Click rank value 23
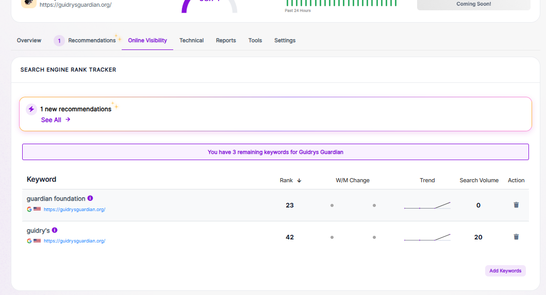This screenshot has width=546, height=295. (x=290, y=205)
